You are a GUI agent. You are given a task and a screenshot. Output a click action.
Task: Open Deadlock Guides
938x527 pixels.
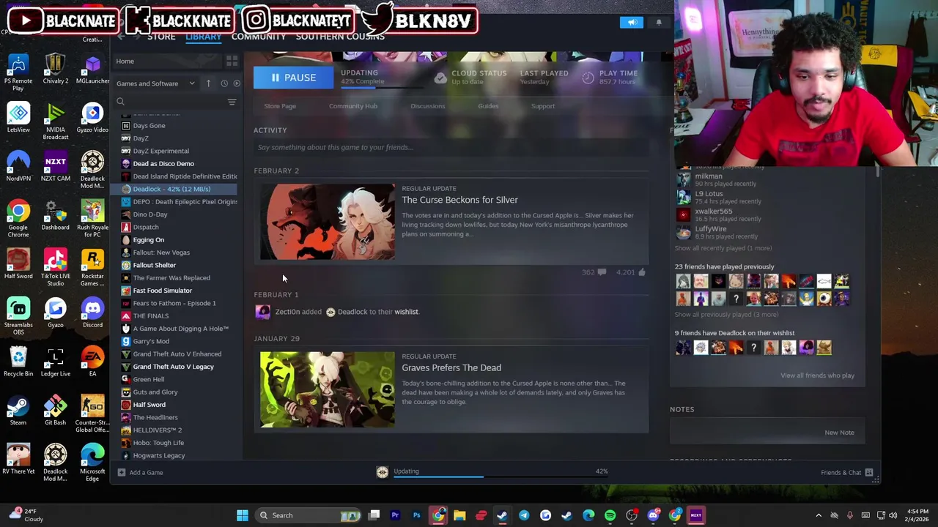point(488,106)
